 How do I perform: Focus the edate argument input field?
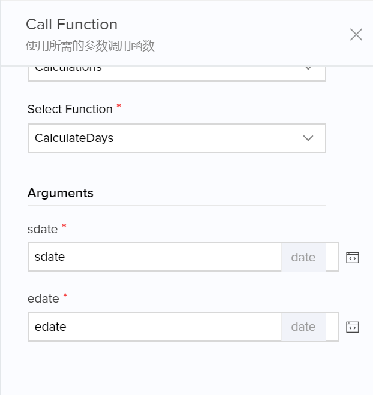pyautogui.click(x=154, y=327)
